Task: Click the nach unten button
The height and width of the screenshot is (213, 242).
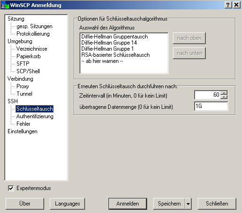Action: (x=189, y=53)
